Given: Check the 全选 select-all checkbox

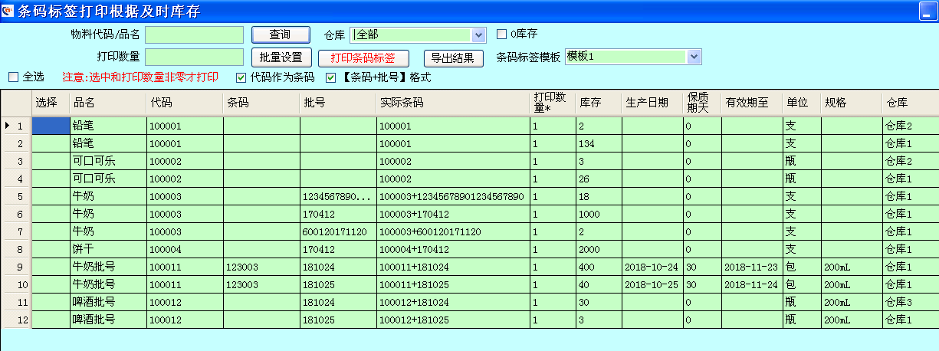Looking at the screenshot, I should click(13, 77).
